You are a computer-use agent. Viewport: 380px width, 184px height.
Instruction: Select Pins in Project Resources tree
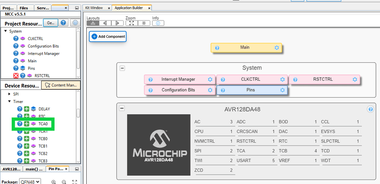click(31, 68)
